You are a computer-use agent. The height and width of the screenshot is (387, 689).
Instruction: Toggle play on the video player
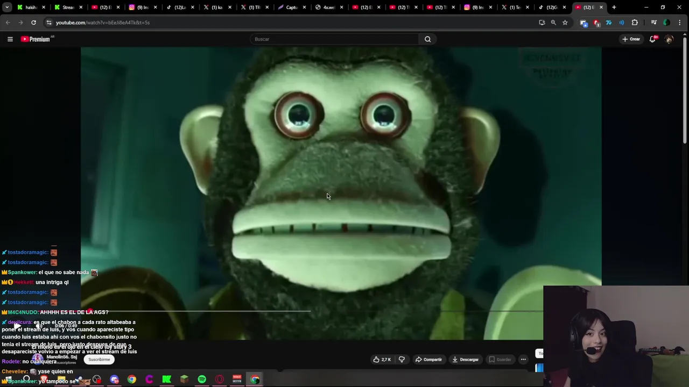(18, 326)
